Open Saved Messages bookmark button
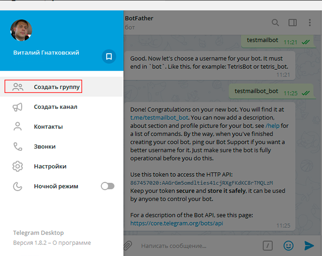This screenshot has width=322, height=256. point(109,56)
